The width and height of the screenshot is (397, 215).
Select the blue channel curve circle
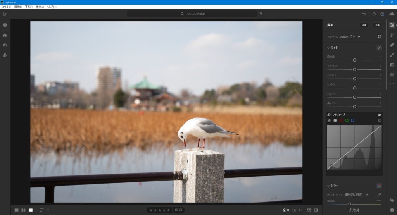point(352,120)
